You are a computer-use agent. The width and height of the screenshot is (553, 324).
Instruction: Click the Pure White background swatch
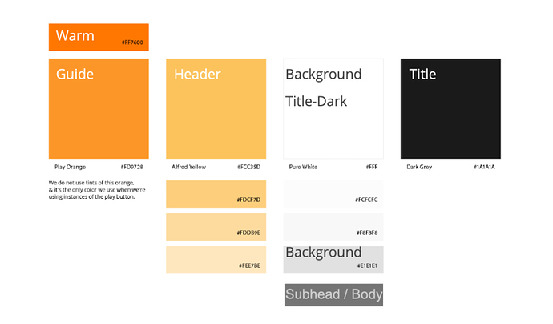click(x=333, y=109)
